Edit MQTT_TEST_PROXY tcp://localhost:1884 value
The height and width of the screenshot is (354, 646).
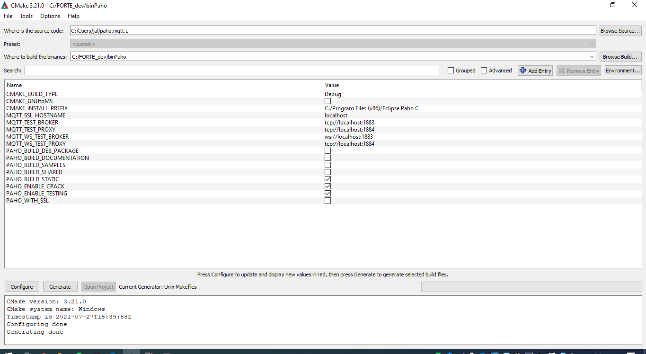pos(349,130)
